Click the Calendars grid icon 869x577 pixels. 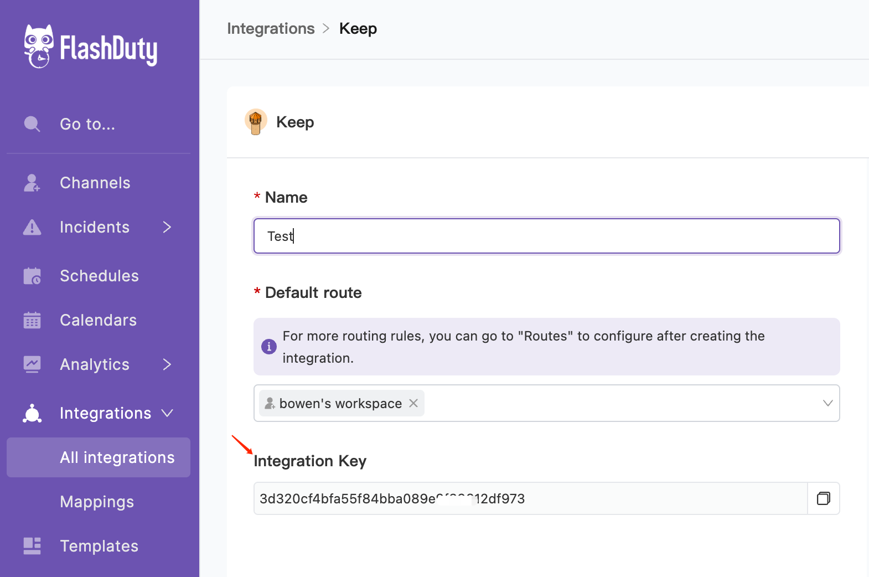click(32, 320)
